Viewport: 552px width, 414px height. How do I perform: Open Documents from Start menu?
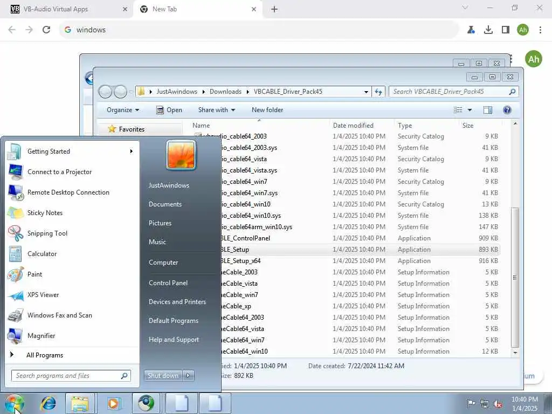165,204
